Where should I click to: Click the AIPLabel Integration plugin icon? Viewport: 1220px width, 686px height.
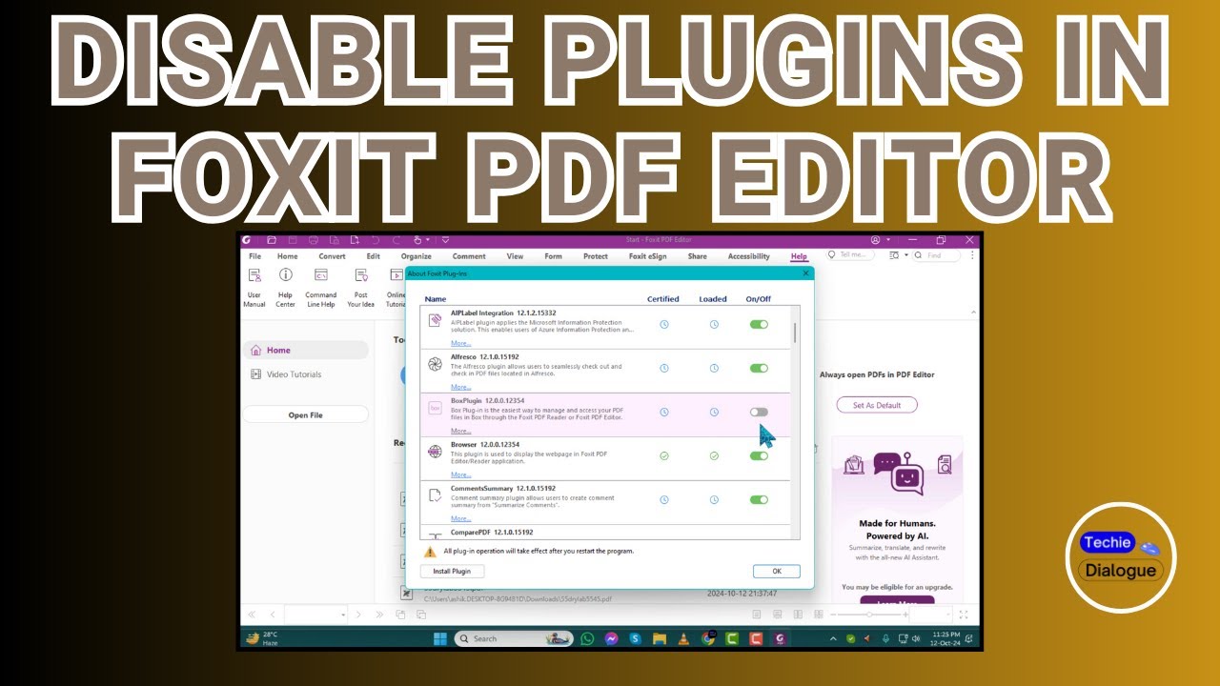click(435, 320)
